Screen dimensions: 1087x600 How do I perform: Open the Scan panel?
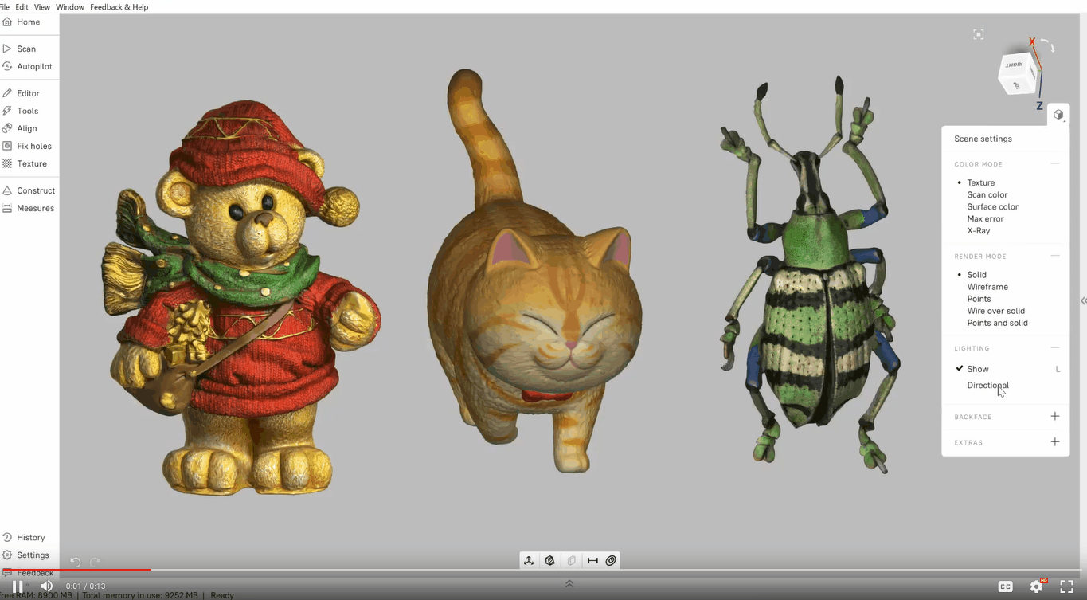click(x=20, y=49)
